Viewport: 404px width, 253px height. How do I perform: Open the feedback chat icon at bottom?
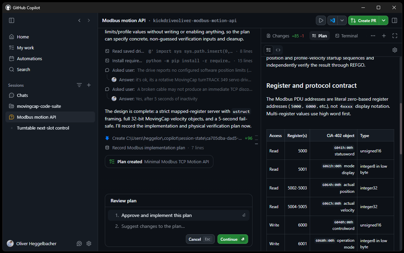tap(79, 243)
